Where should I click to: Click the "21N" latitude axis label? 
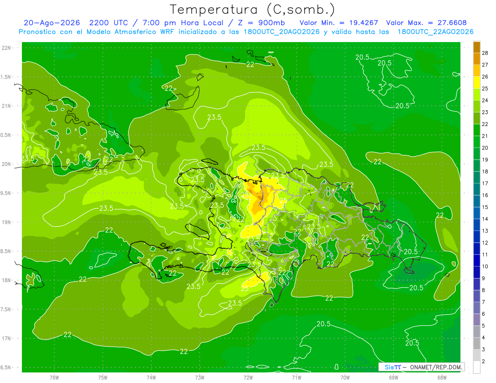click(x=6, y=106)
